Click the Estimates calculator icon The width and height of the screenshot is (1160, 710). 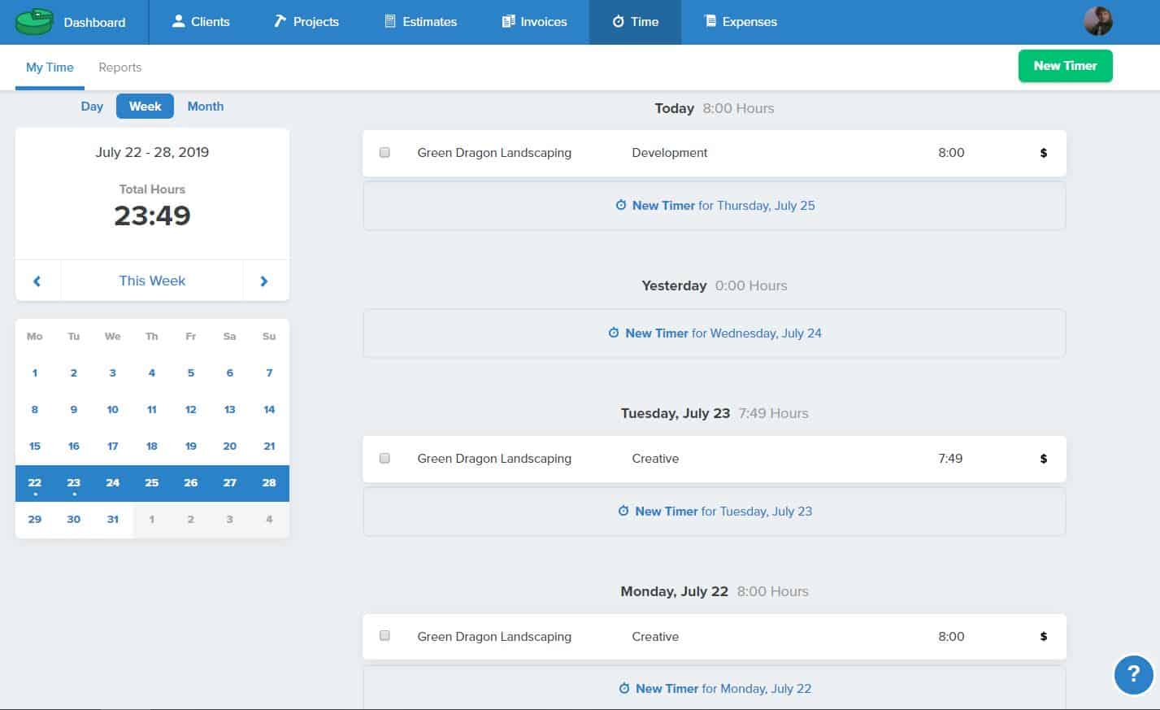[390, 21]
